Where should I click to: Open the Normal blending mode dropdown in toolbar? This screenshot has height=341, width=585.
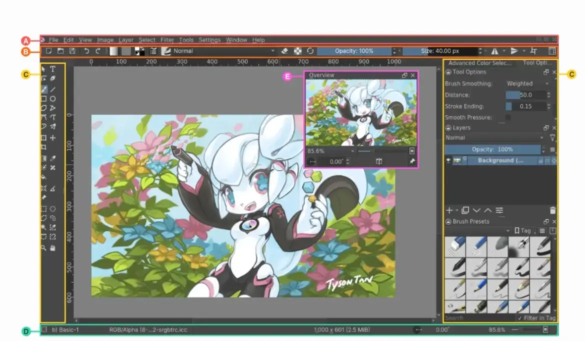pos(222,51)
